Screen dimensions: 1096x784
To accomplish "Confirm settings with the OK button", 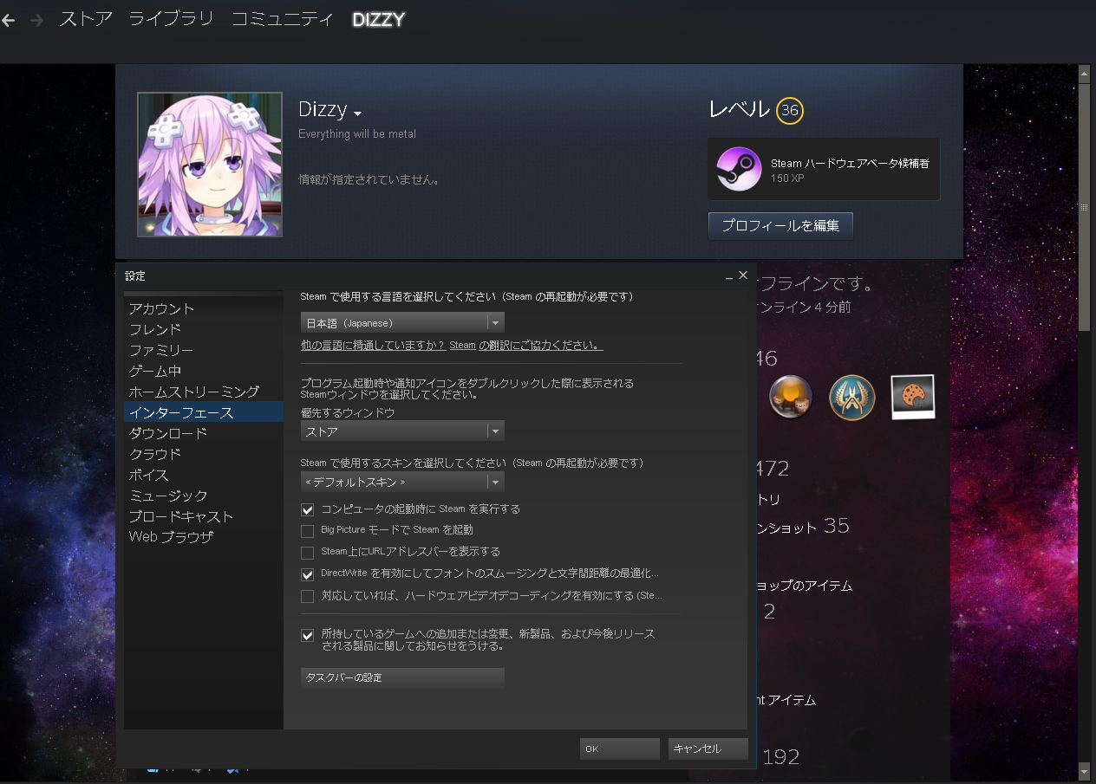I will (620, 748).
